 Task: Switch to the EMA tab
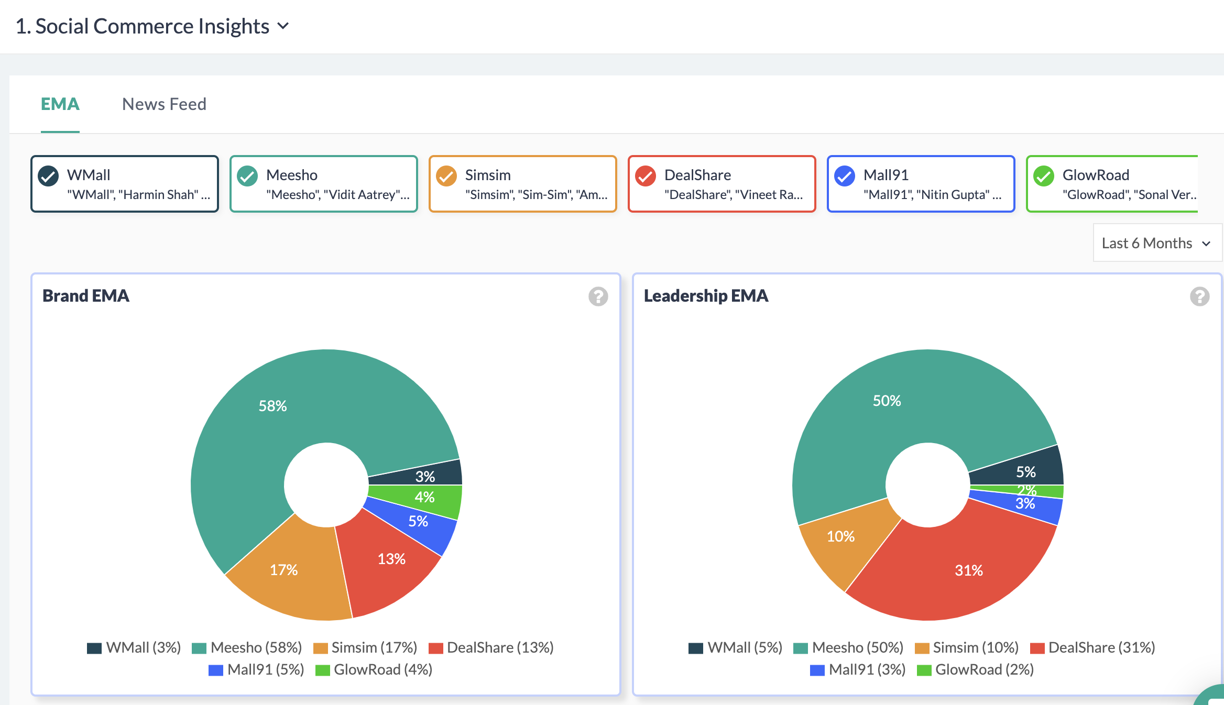click(60, 104)
